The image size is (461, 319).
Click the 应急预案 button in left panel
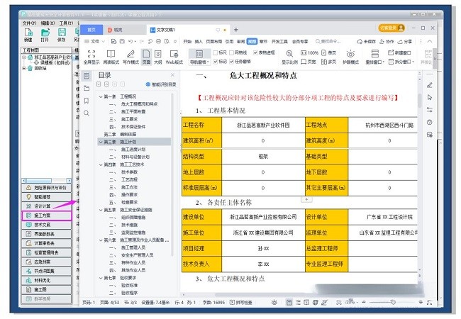46,262
